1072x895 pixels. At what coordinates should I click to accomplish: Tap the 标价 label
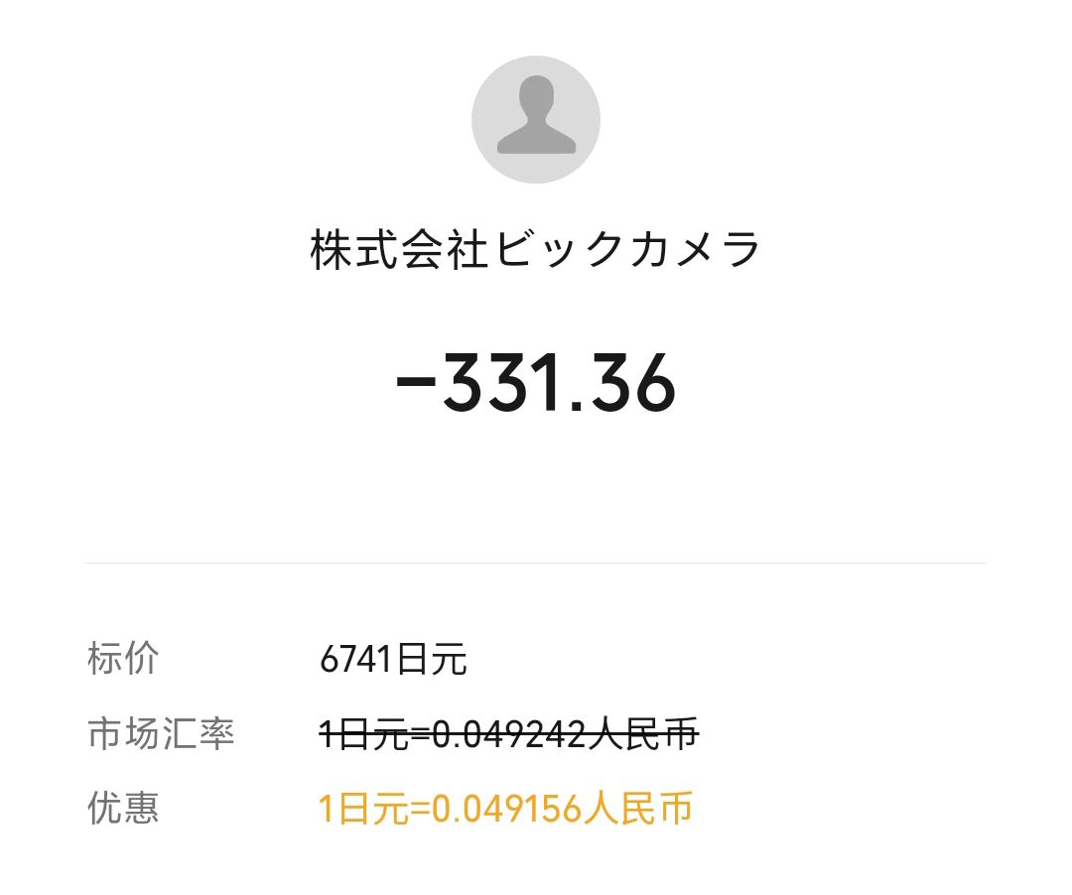[123, 659]
